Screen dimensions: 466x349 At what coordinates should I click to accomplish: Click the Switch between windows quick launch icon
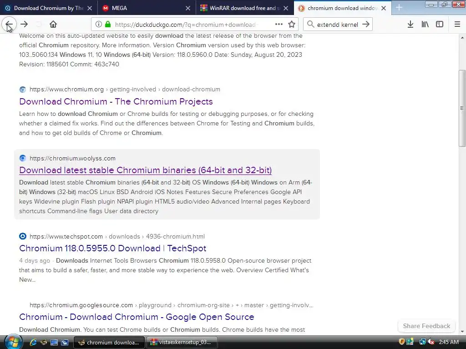point(65,342)
